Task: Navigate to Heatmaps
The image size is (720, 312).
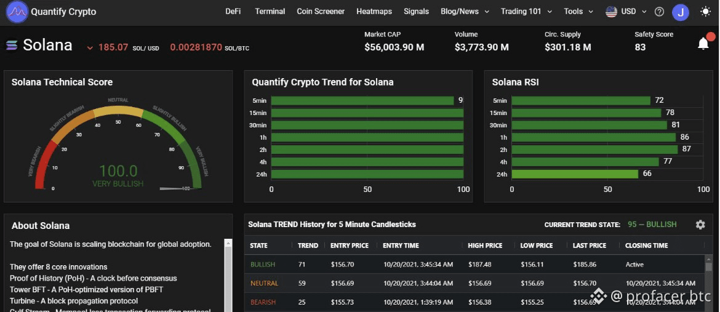Action: tap(374, 12)
